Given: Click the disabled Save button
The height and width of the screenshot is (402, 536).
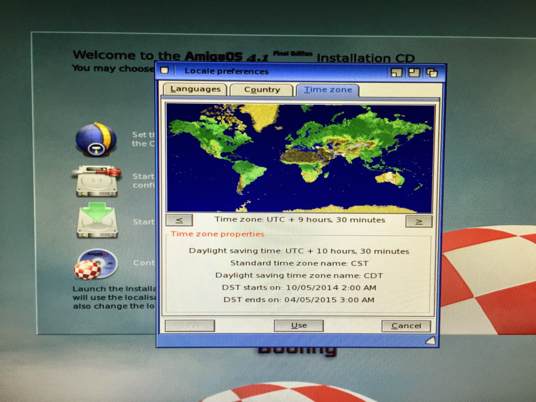Looking at the screenshot, I should pyautogui.click(x=190, y=325).
